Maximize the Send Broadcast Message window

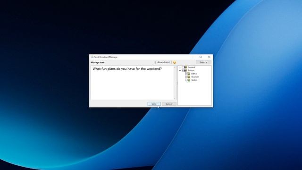201,57
